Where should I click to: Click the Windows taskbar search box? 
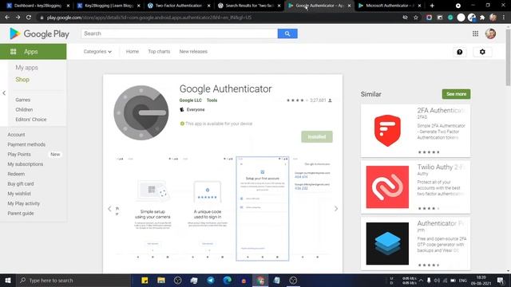click(x=73, y=280)
